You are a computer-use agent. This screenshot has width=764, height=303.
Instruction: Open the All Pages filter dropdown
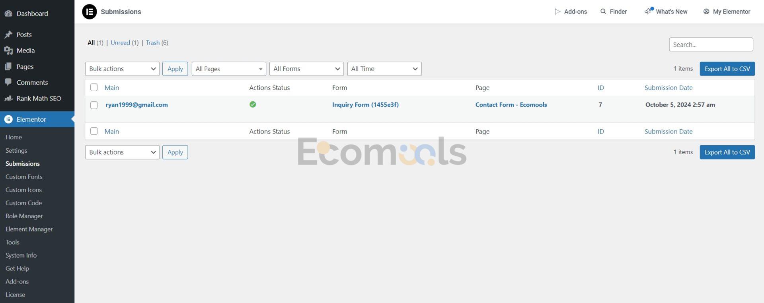click(229, 69)
